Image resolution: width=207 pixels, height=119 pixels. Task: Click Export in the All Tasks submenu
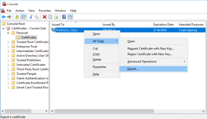153,69
